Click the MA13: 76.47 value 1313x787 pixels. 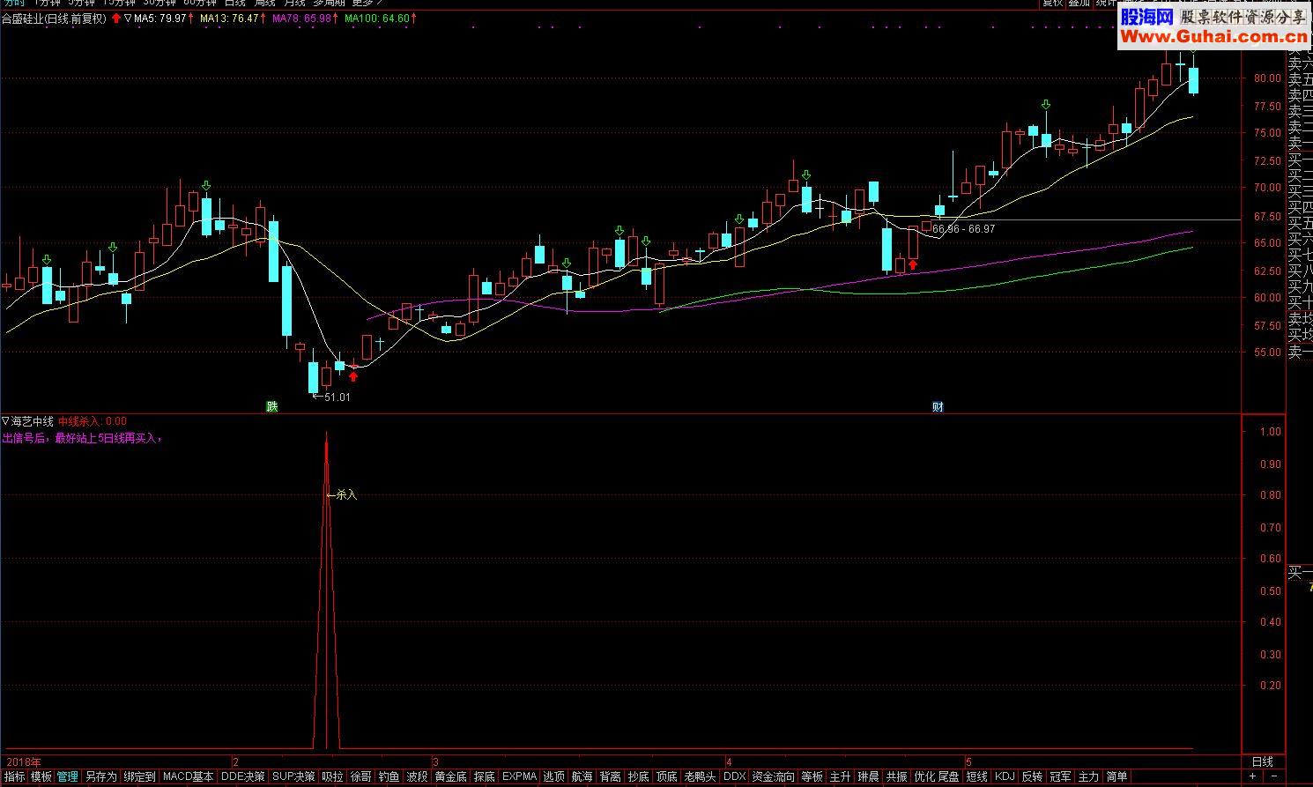[229, 19]
